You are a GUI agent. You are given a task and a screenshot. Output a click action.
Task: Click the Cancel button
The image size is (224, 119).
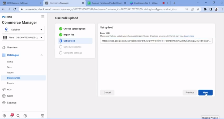click(107, 93)
